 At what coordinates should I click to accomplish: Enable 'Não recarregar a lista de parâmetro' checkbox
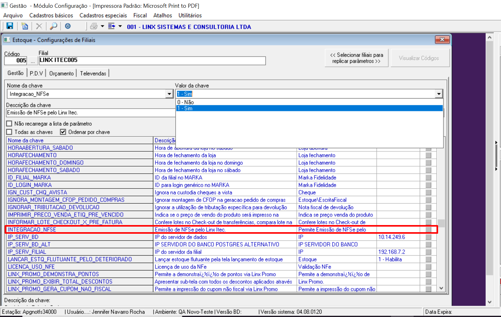click(9, 124)
